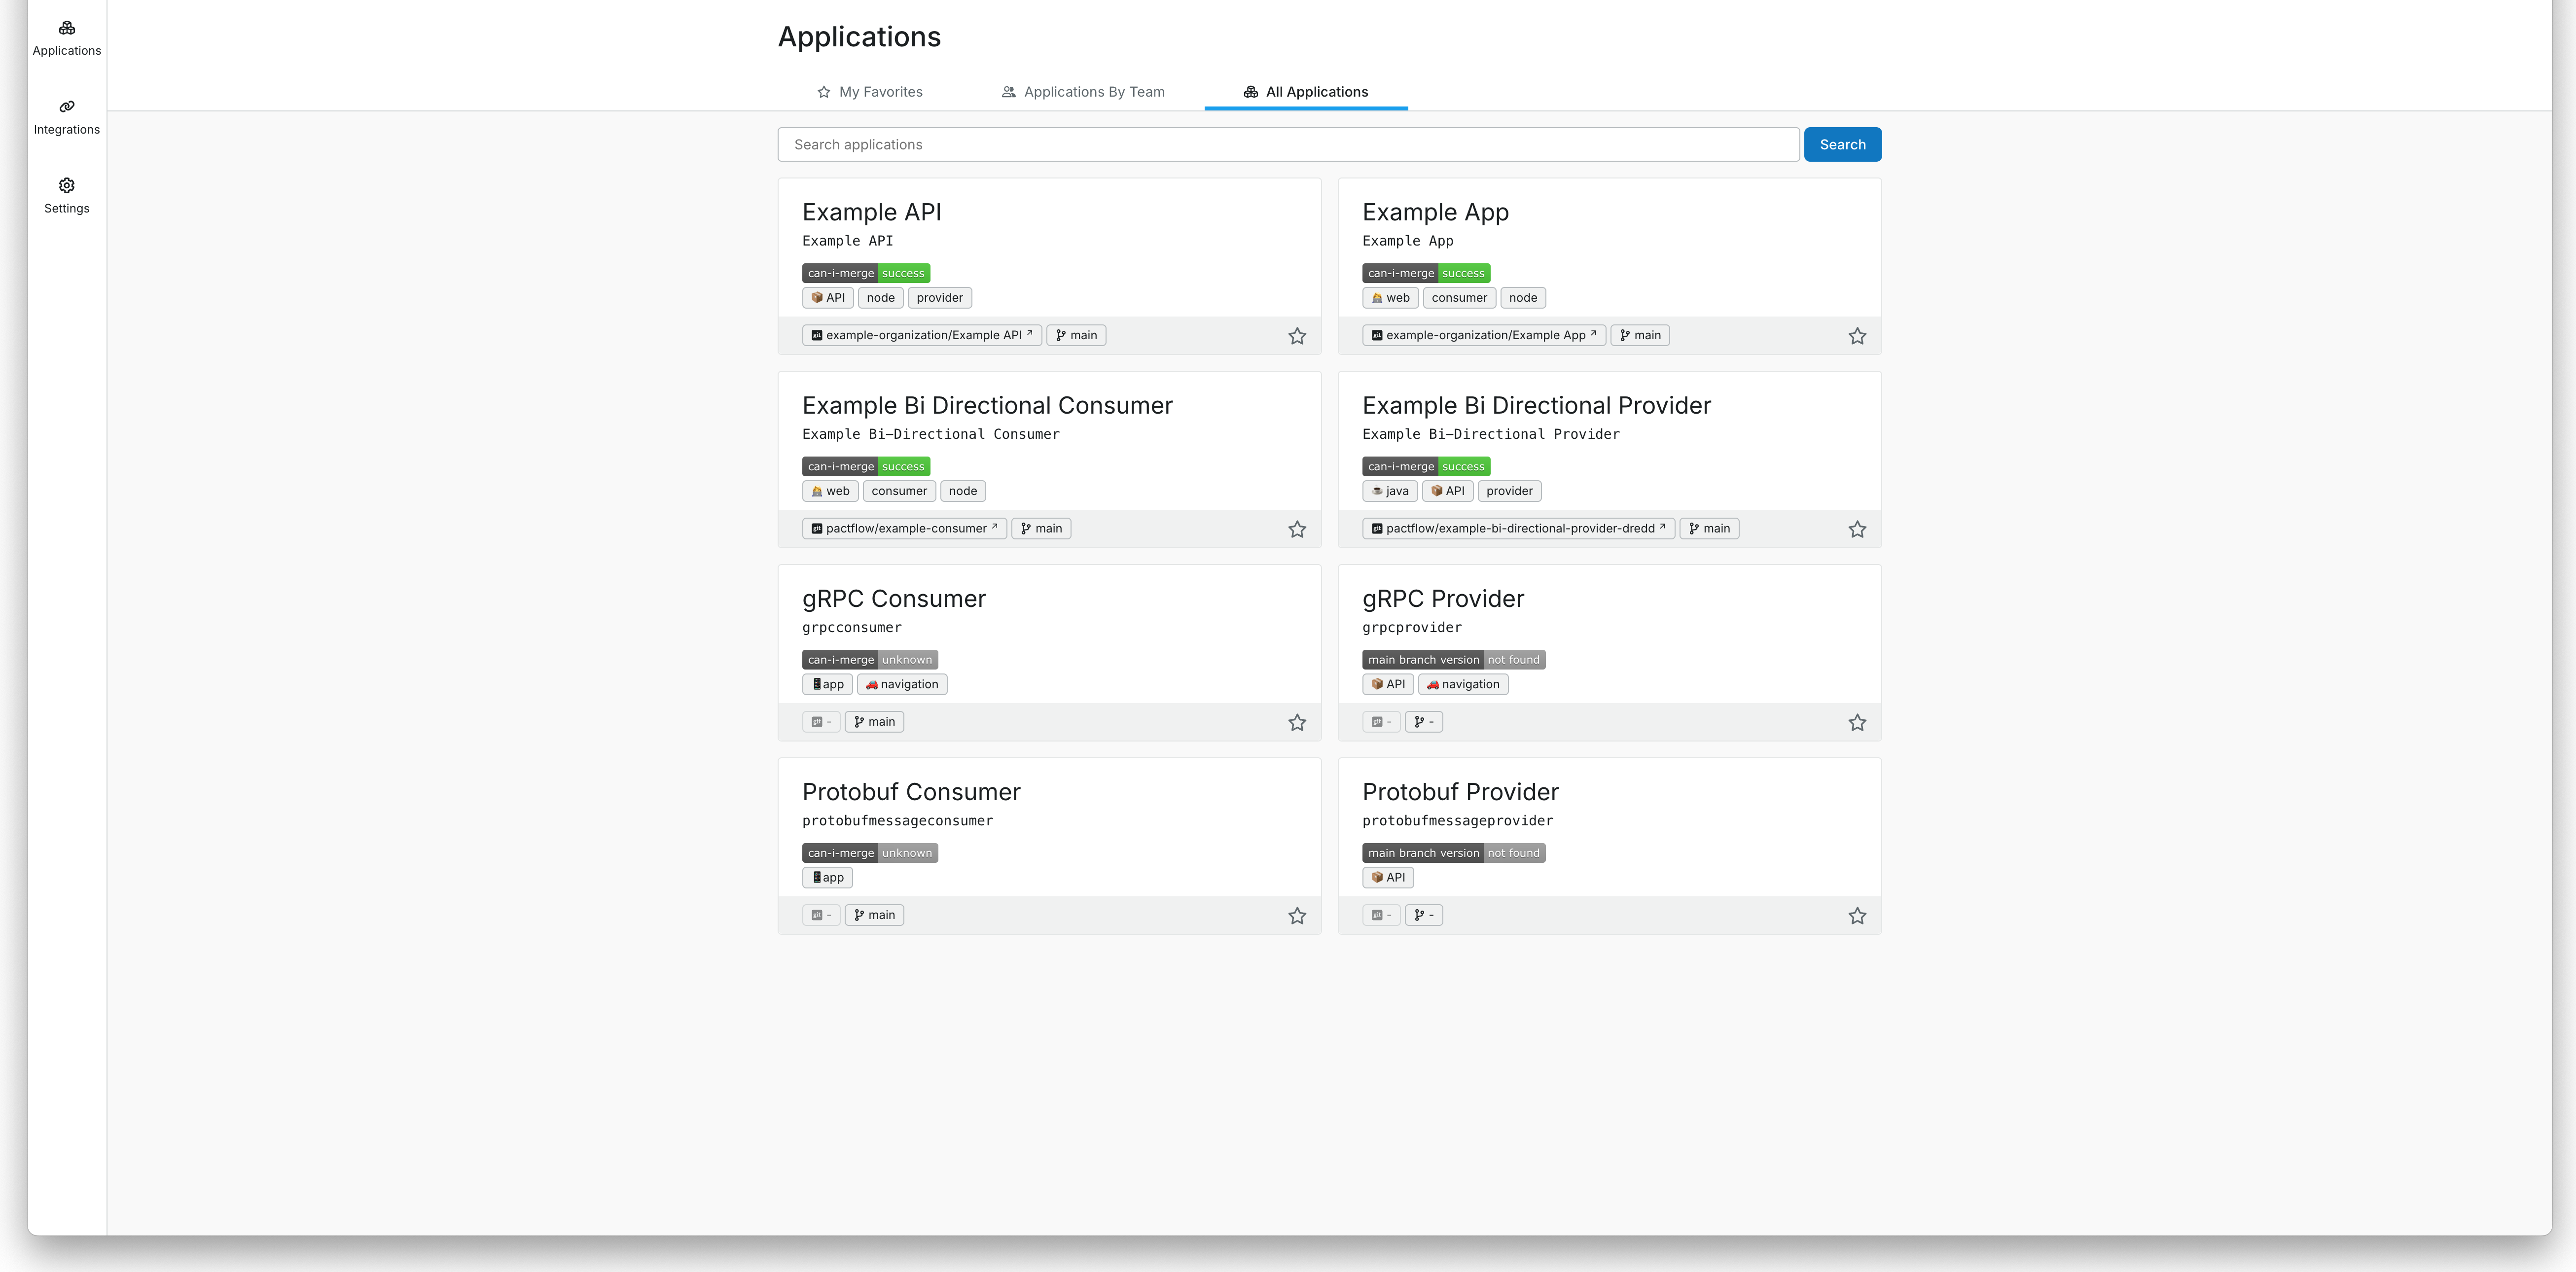Image resolution: width=2576 pixels, height=1272 pixels.
Task: Click the API tag on Example Bi Directional Provider
Action: 1447,490
